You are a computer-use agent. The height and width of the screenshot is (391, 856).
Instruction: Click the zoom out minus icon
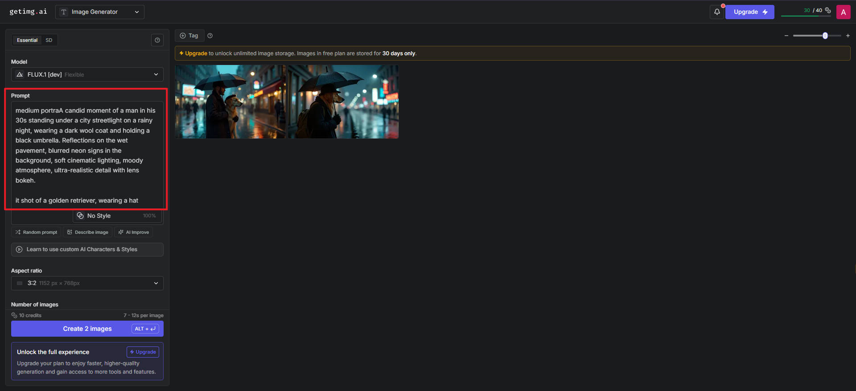786,36
